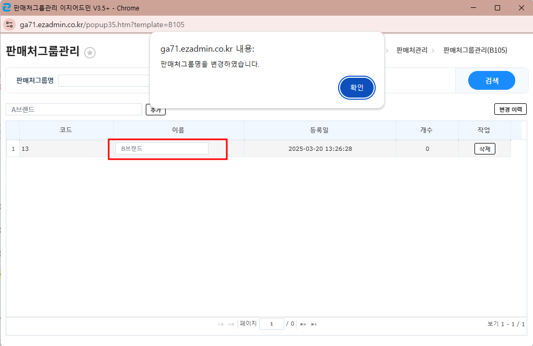The image size is (533, 346).
Task: Click the 페이지 number input box
Action: click(x=271, y=324)
